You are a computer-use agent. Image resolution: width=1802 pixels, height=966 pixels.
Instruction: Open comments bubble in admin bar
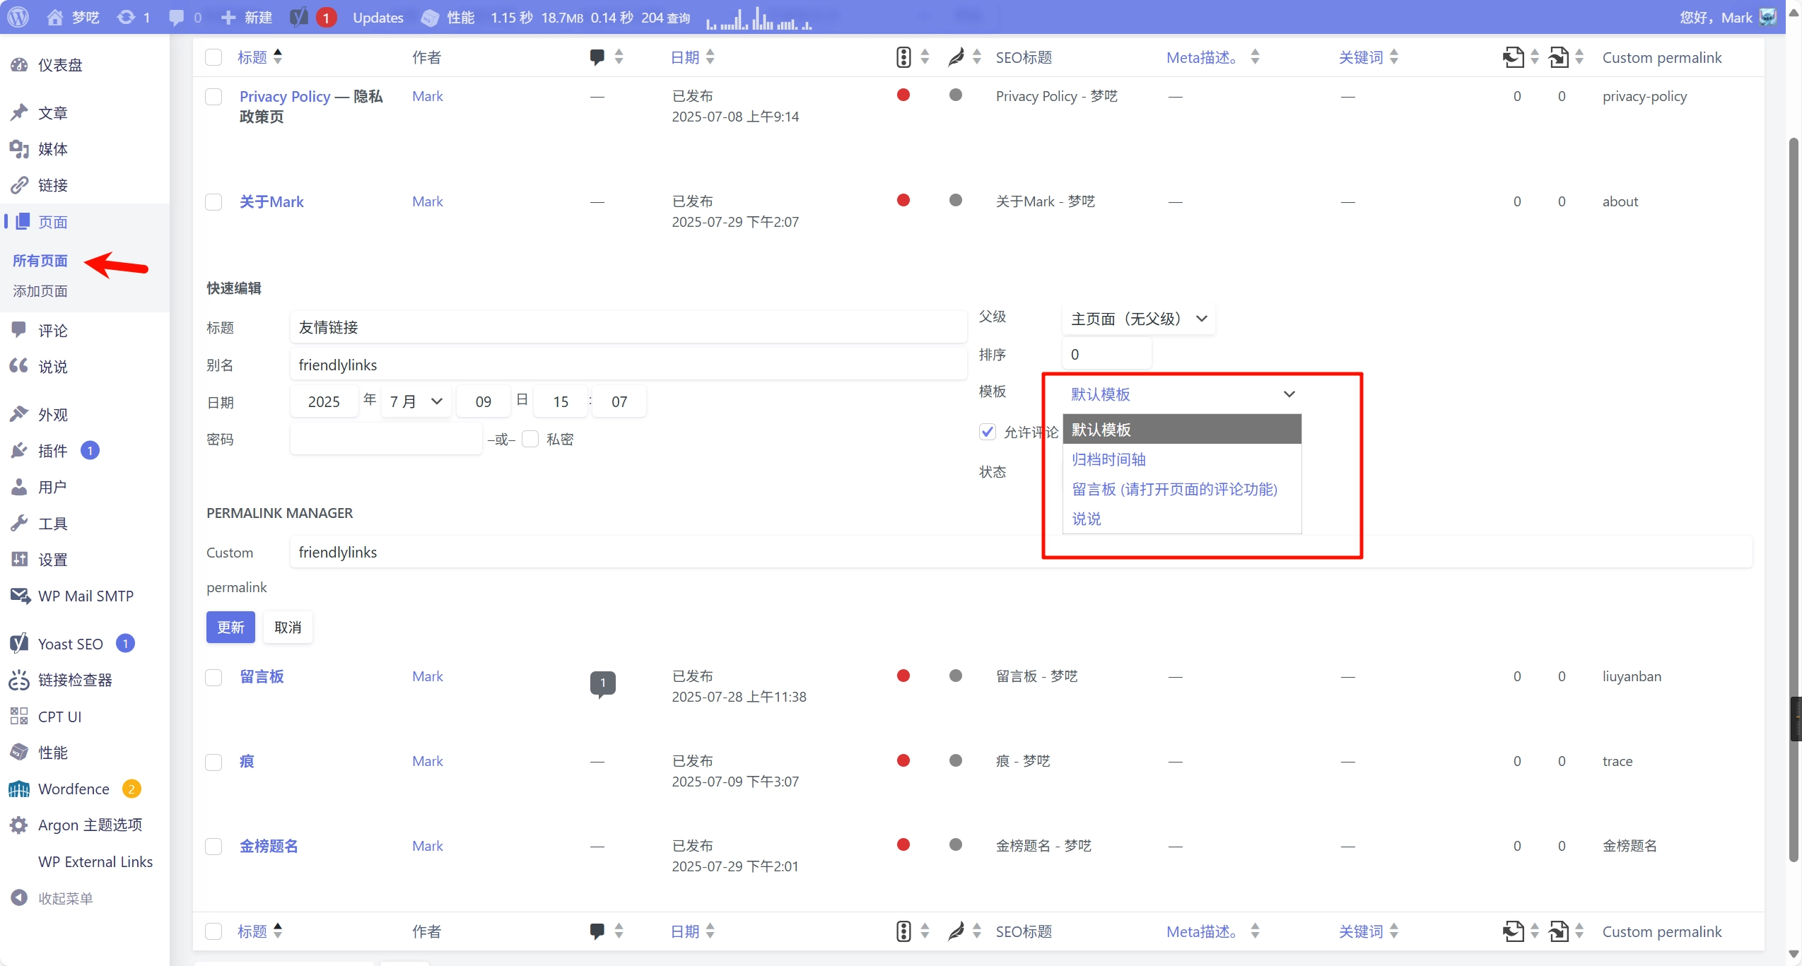pyautogui.click(x=185, y=17)
